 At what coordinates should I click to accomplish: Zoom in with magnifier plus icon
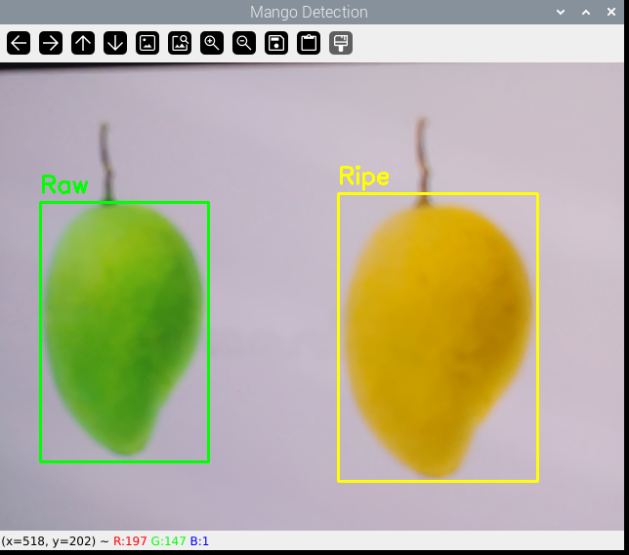tap(212, 43)
